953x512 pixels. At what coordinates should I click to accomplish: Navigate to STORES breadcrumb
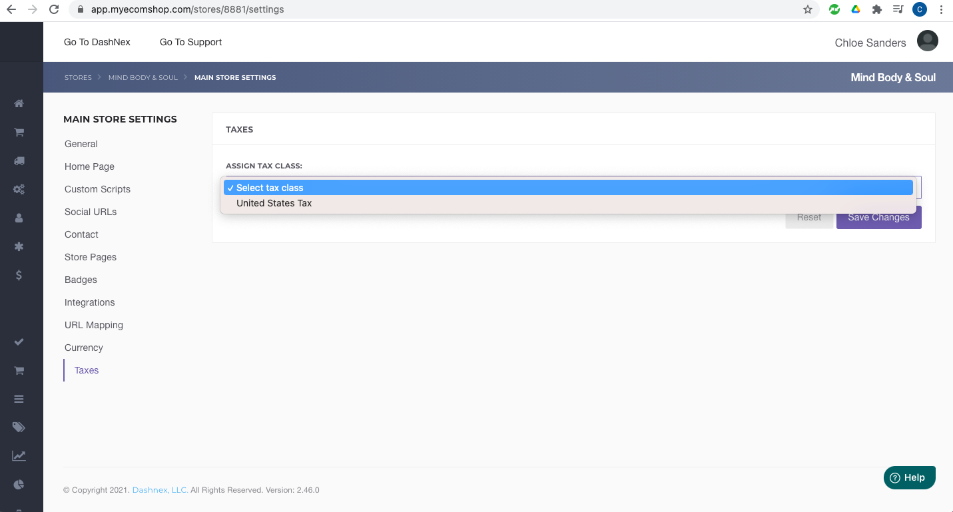click(78, 77)
